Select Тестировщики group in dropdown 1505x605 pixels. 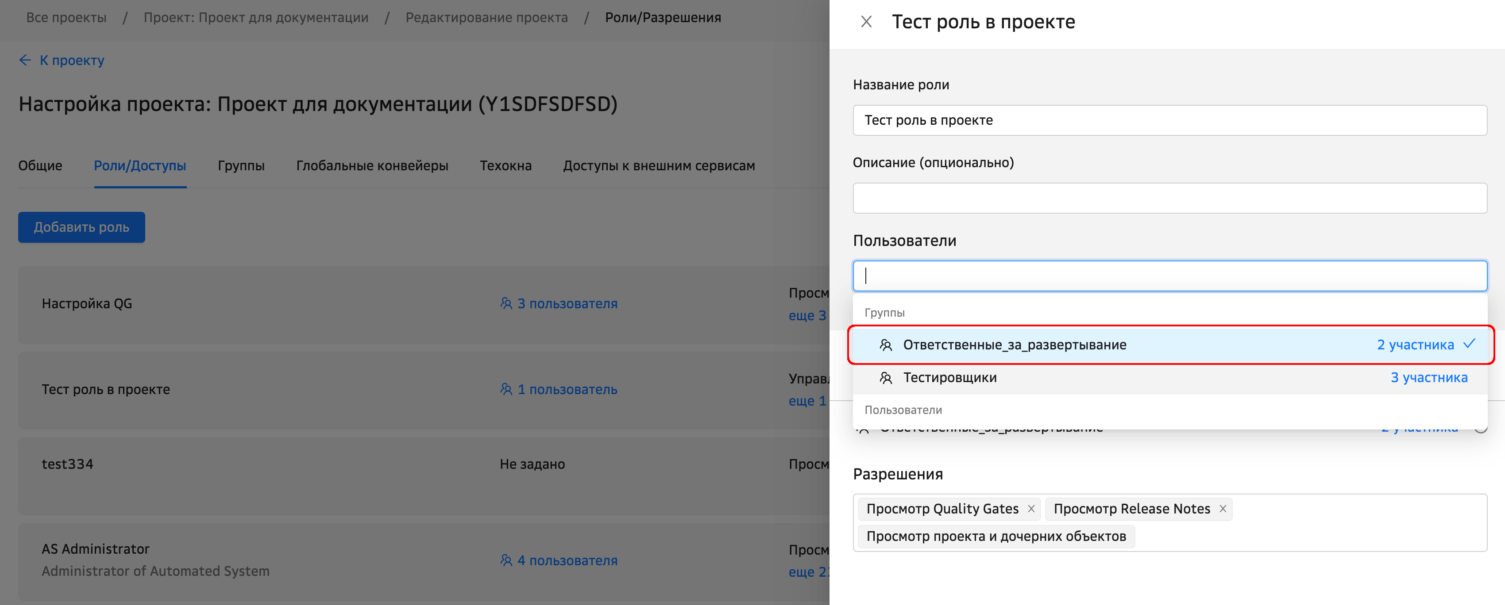pyautogui.click(x=950, y=378)
